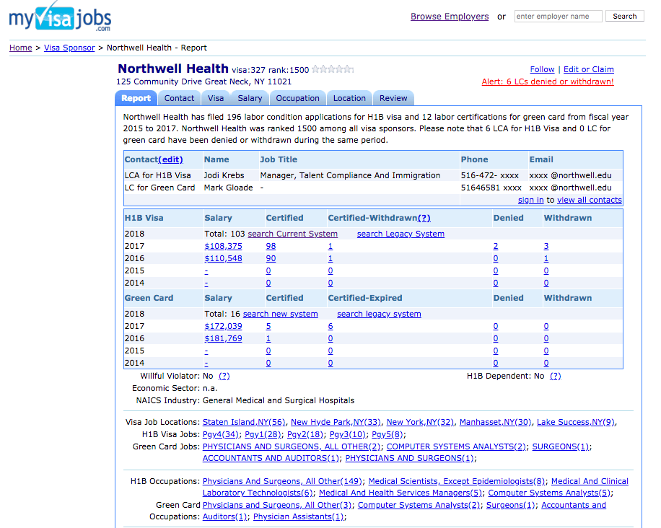
Task: Open PHYSICIANS AND SURGEONS(1) link
Action: [410, 458]
